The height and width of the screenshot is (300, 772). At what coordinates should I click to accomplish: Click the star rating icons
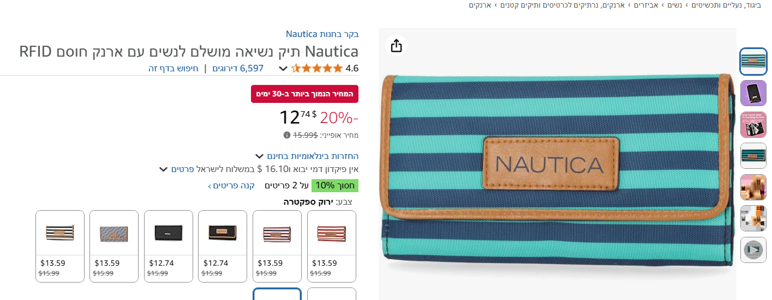pos(317,69)
